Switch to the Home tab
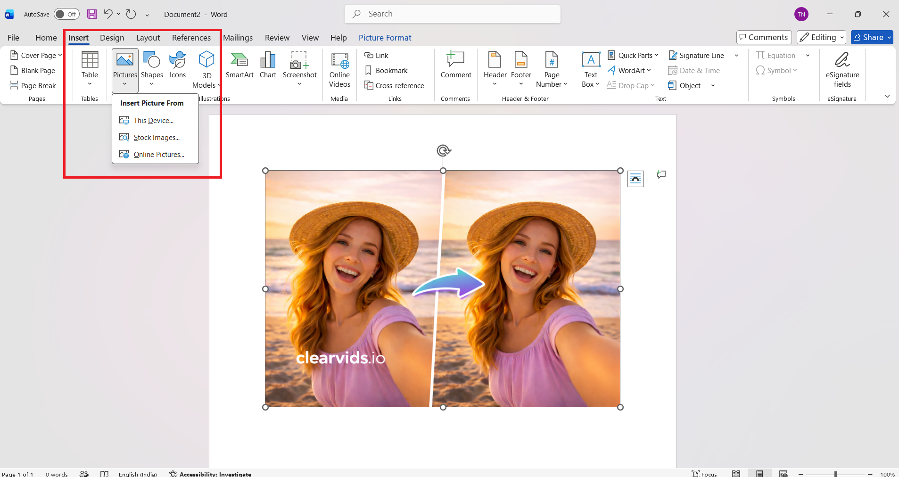 click(x=46, y=38)
